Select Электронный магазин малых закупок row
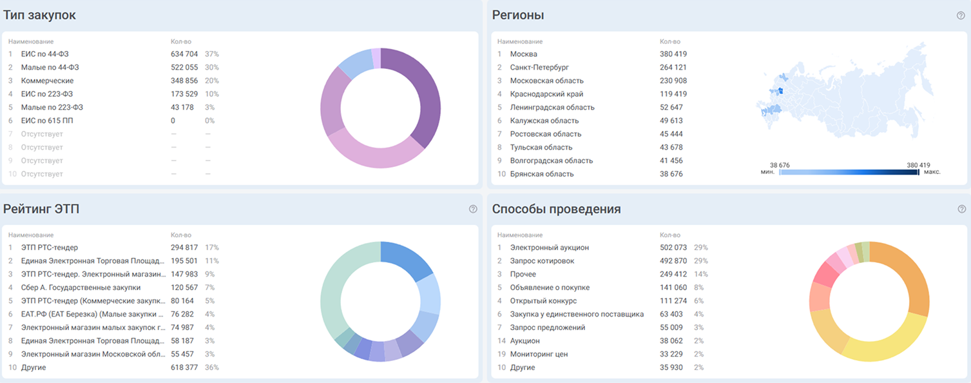The image size is (971, 383). click(x=114, y=328)
